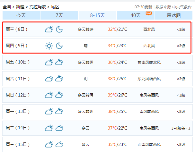Click the orange hot badge on 40天

pos(149,13)
